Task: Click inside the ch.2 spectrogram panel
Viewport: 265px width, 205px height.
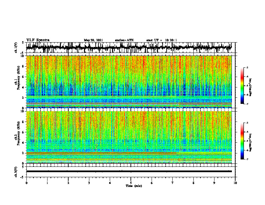Action: (x=129, y=137)
